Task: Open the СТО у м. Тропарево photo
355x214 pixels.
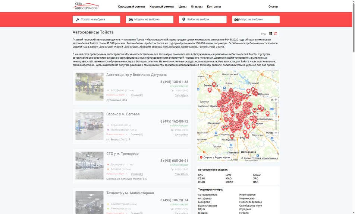Action: pos(89,166)
